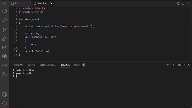Open the Manage settings gear
This screenshot has width=192, height=108.
tap(5, 103)
